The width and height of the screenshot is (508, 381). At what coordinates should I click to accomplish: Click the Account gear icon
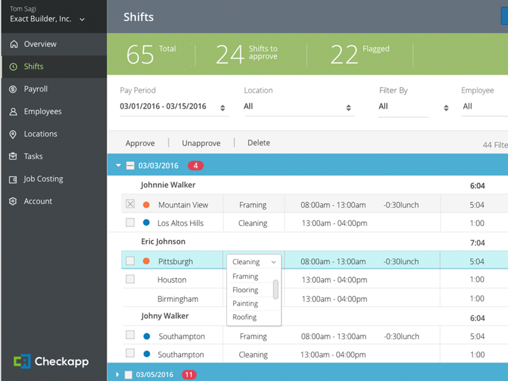(13, 201)
